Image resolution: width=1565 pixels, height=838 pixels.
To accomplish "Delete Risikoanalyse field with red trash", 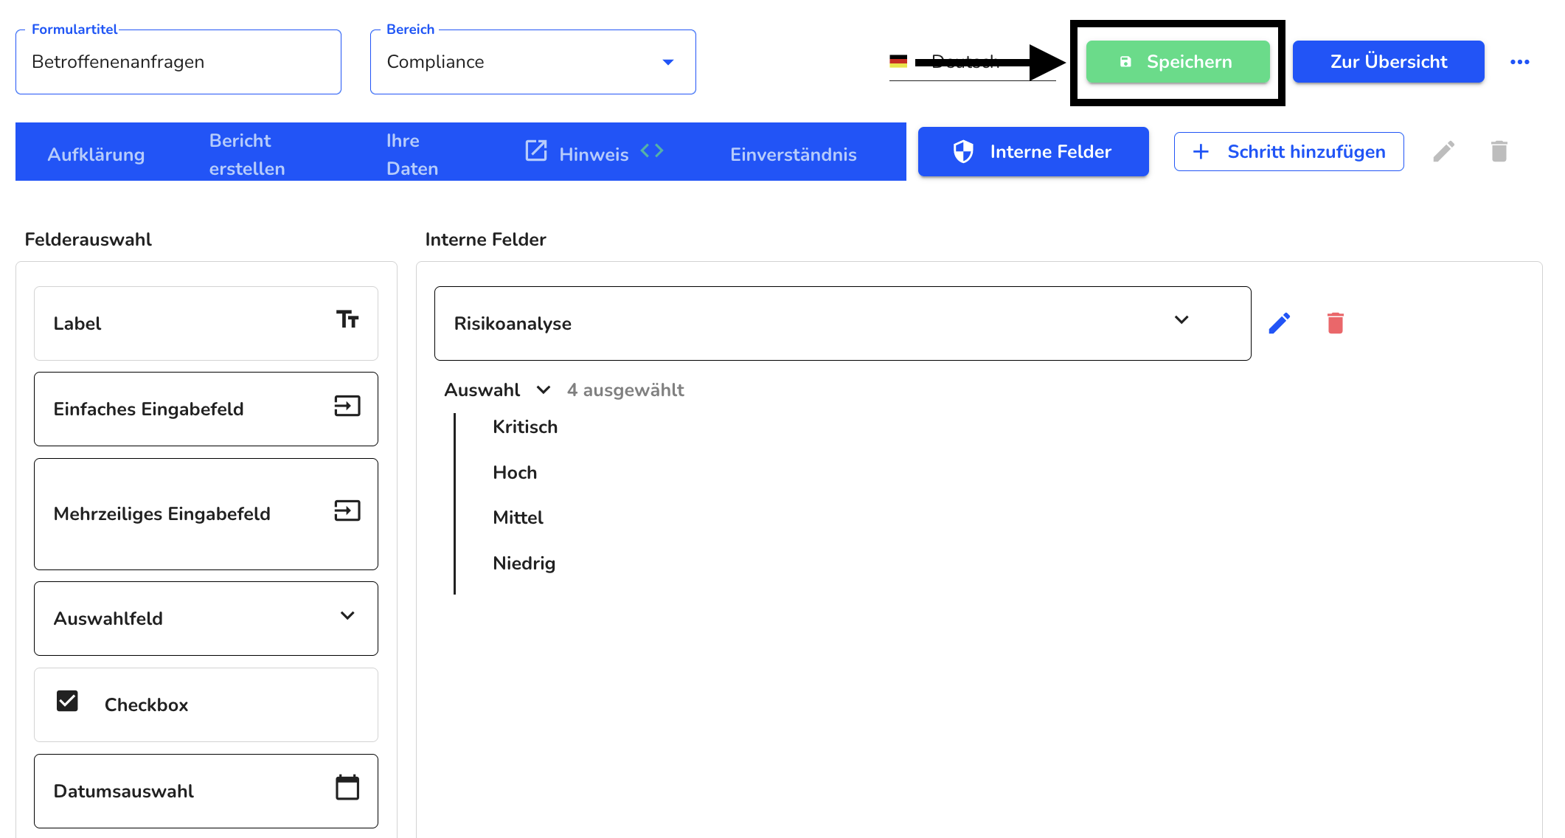I will 1336,323.
